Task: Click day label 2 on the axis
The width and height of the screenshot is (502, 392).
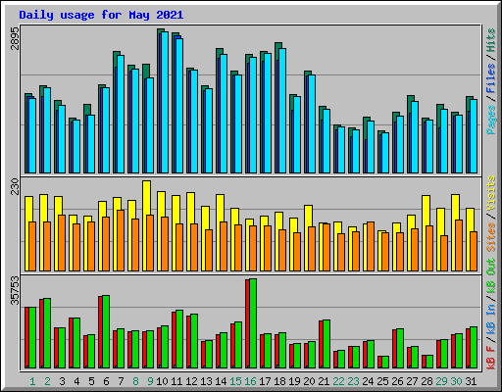Action: point(47,381)
